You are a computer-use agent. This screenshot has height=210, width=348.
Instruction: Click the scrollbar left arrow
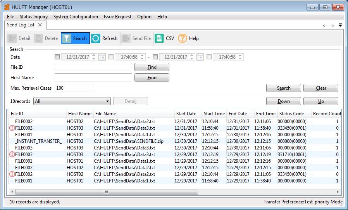click(12, 192)
